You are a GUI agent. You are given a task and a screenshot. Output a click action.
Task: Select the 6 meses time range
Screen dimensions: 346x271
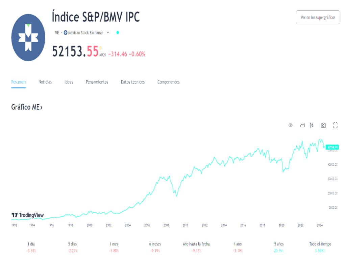(x=155, y=247)
